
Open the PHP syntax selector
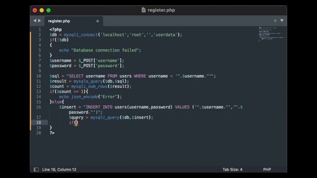pos(267,170)
